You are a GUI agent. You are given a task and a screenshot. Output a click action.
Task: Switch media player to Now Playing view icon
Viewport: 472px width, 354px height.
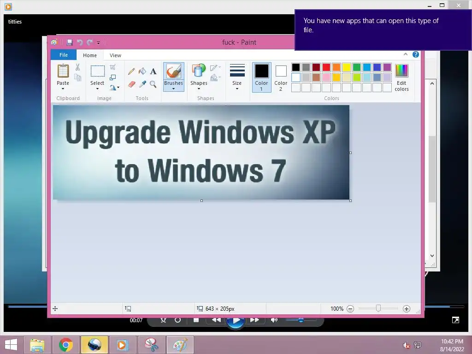coord(455,320)
